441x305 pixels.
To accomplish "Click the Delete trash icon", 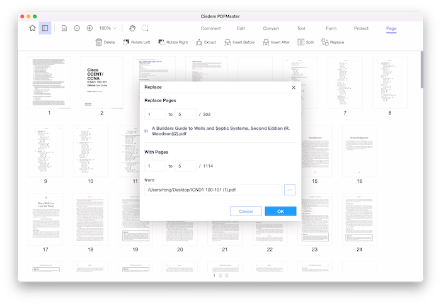I will (x=99, y=42).
